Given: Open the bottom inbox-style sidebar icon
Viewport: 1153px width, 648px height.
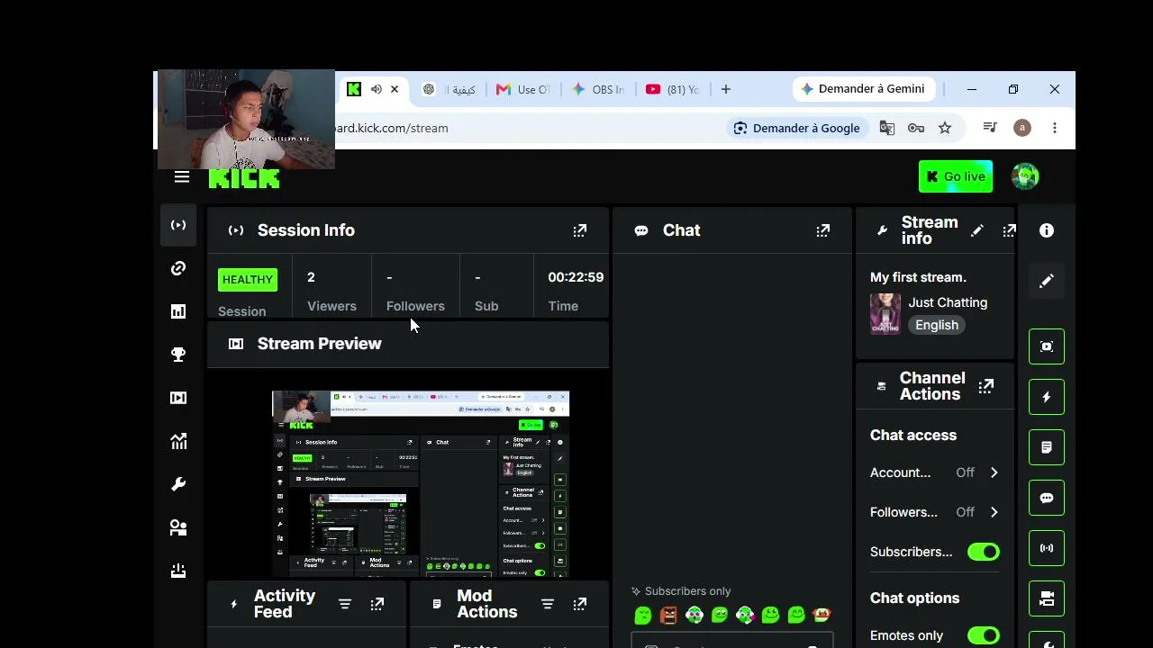Looking at the screenshot, I should coord(178,571).
